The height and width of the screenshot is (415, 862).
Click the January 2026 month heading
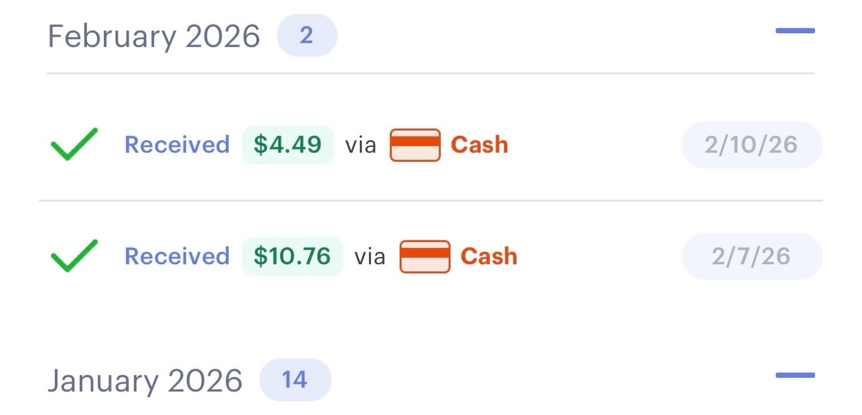click(x=145, y=381)
